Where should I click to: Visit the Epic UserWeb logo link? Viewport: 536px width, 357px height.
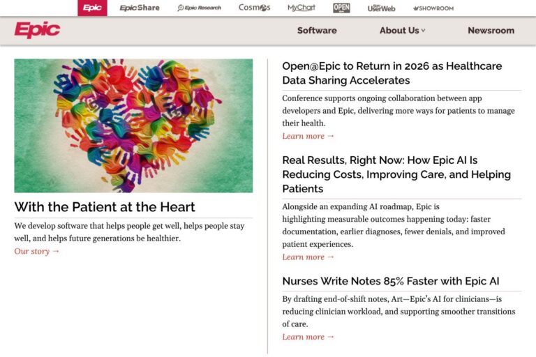point(381,8)
